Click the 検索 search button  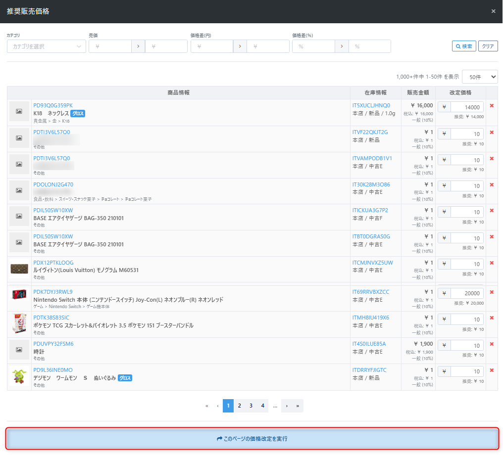click(x=464, y=46)
